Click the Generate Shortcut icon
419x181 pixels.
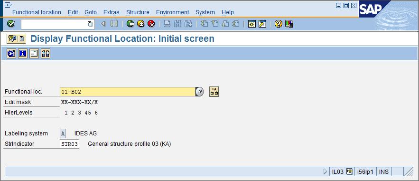pos(262,24)
